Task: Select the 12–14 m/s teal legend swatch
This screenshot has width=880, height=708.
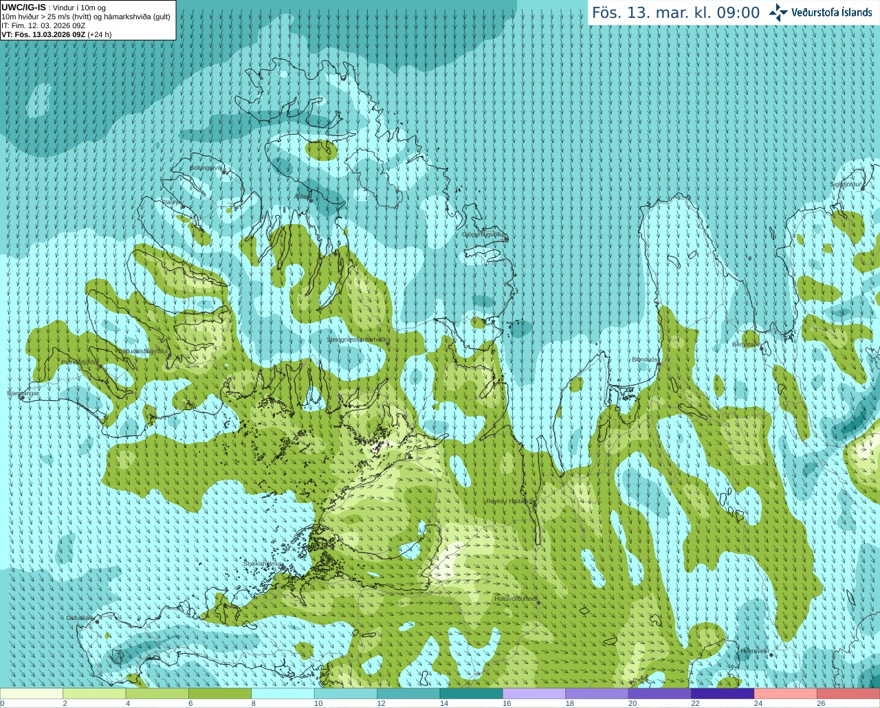Action: click(408, 694)
